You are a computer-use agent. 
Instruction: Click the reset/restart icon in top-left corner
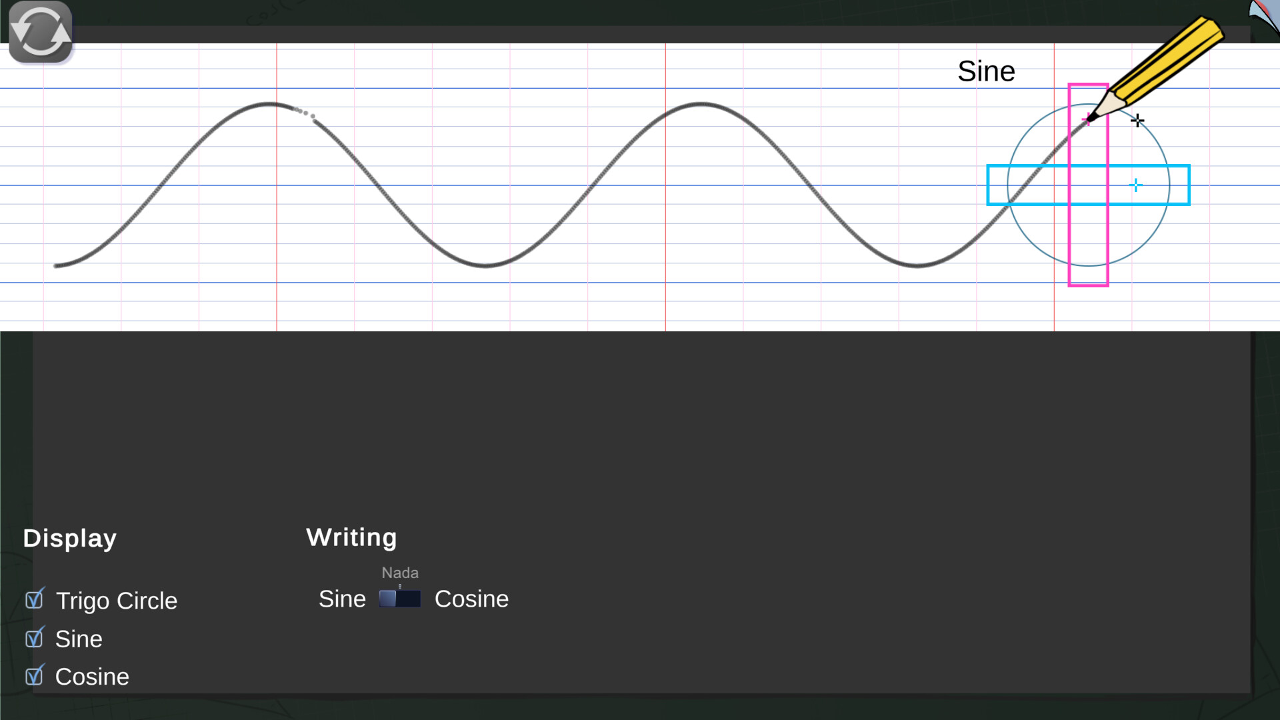tap(40, 30)
